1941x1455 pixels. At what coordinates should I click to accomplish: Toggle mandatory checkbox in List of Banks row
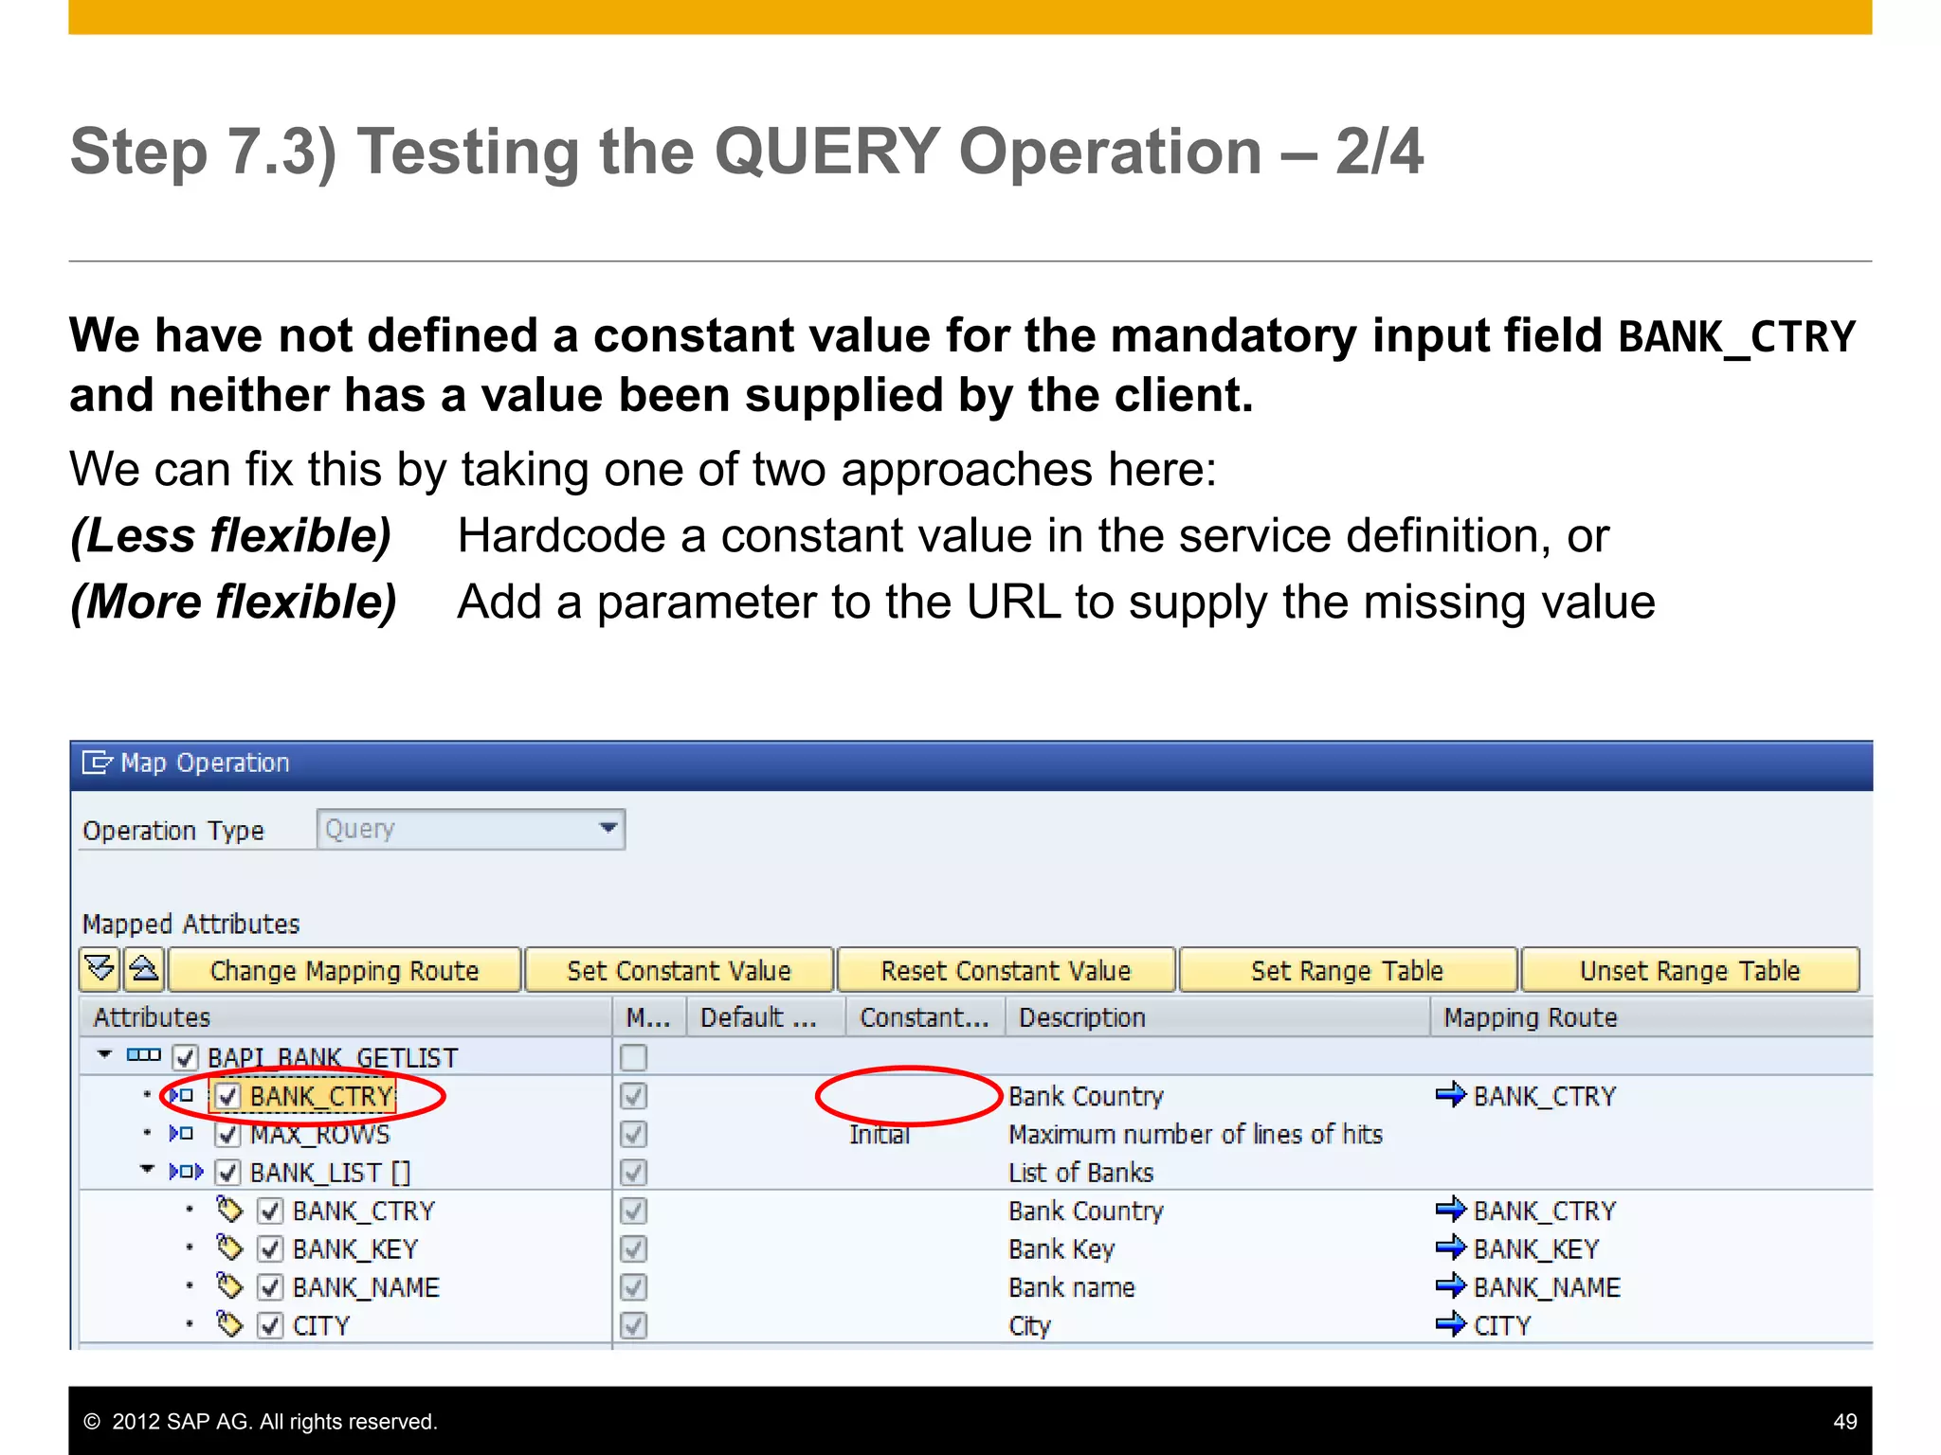tap(633, 1173)
